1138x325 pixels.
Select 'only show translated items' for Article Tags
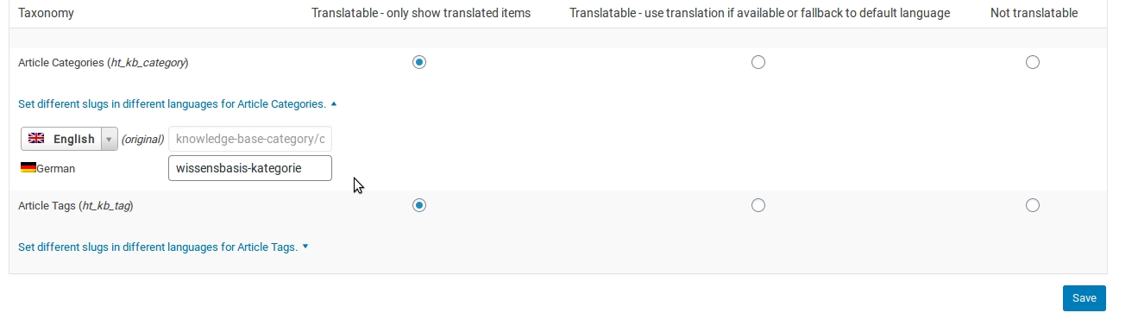pos(419,205)
